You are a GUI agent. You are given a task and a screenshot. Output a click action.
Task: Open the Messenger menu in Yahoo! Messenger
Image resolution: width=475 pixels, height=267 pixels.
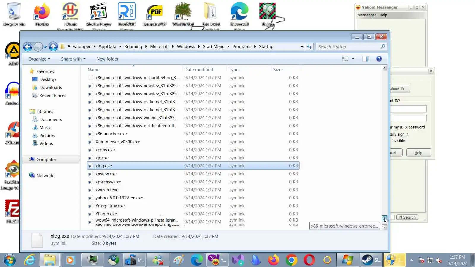[367, 15]
